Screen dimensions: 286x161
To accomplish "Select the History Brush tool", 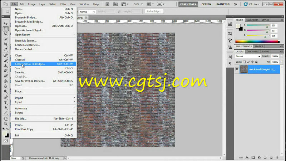I will (x=6, y=70).
